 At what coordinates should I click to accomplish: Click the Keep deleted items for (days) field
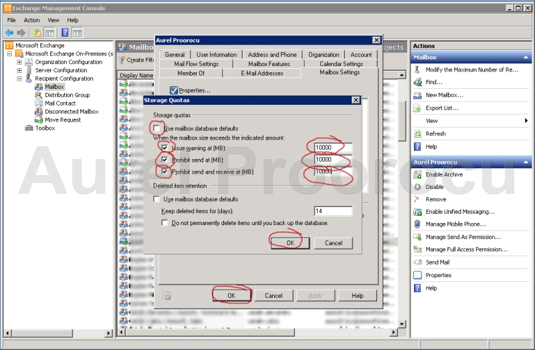(x=333, y=211)
